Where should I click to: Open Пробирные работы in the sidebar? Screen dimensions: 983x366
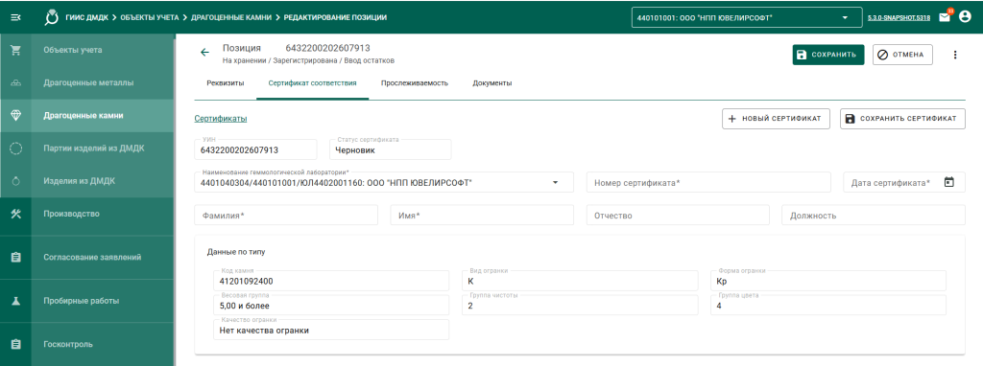click(81, 300)
